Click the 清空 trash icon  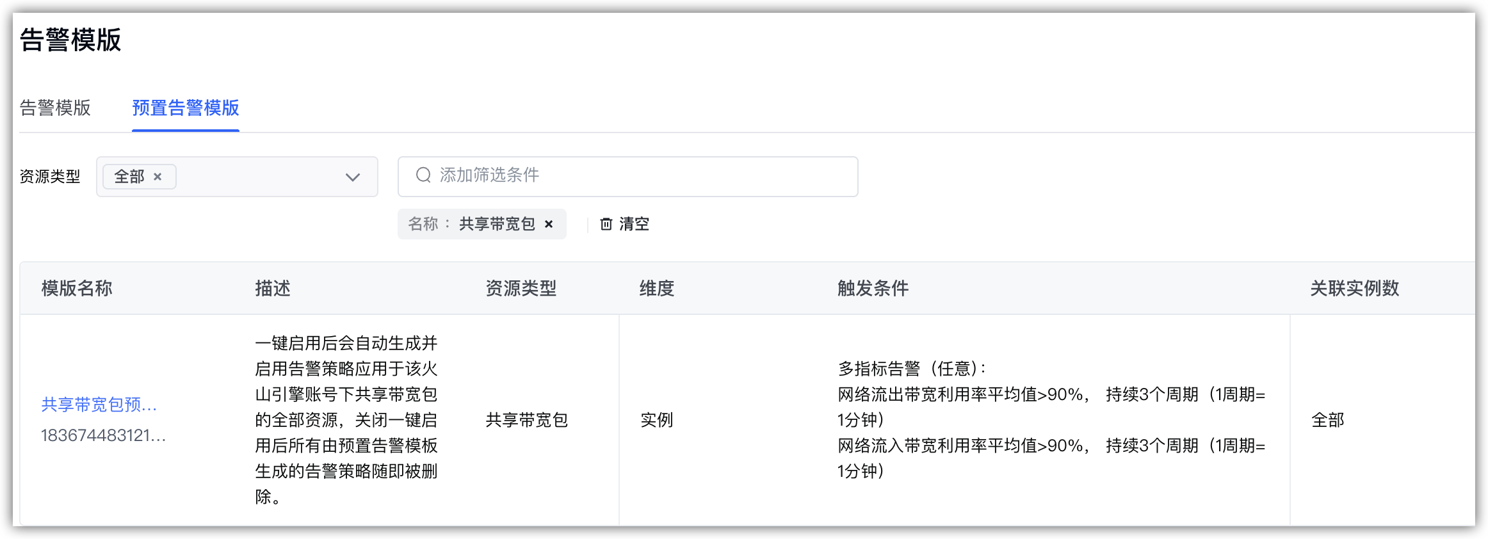[606, 224]
